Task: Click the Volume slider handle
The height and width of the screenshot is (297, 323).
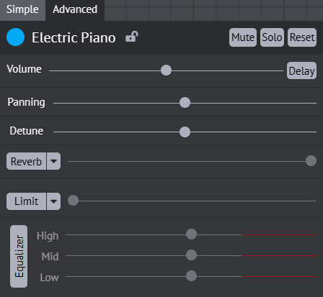Action: tap(166, 70)
